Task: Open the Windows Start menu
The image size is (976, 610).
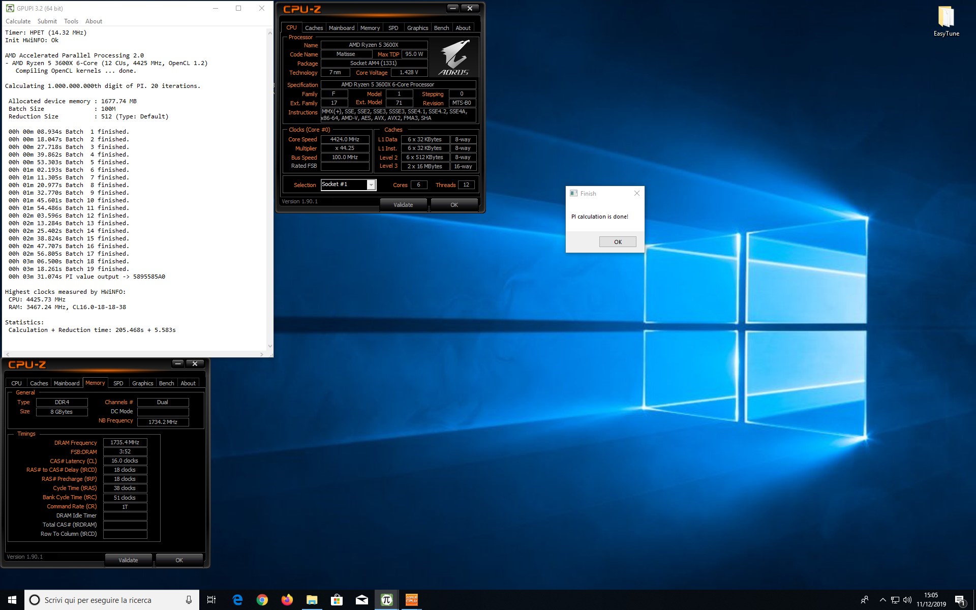Action: (12, 600)
